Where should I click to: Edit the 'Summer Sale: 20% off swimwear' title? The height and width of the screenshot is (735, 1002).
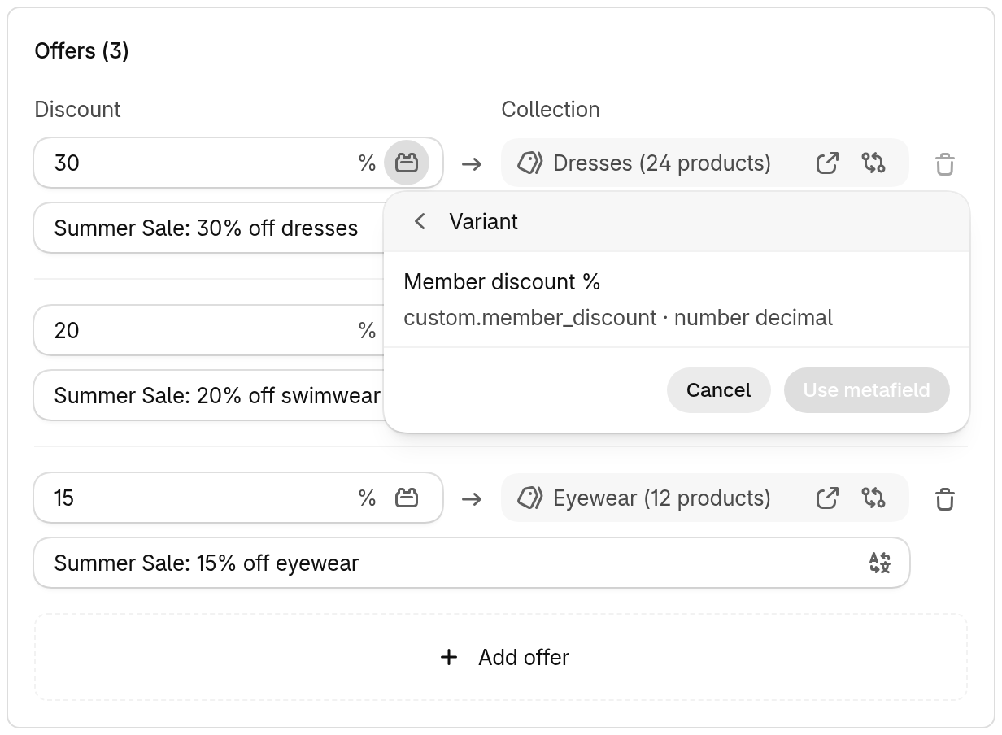[x=208, y=395]
